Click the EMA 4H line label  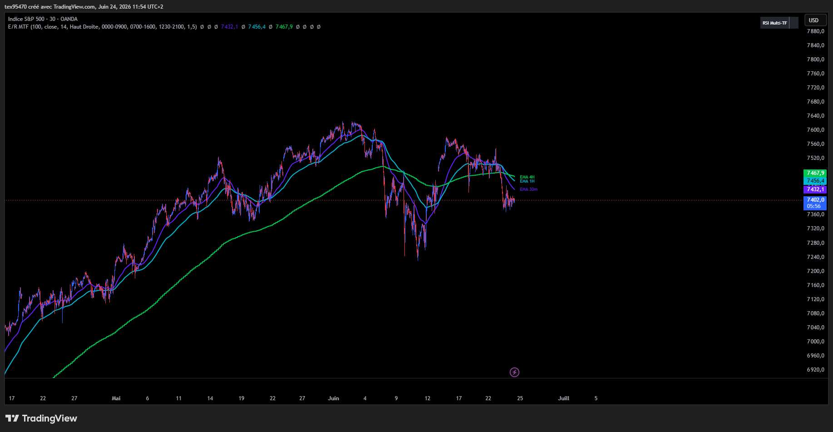click(527, 177)
